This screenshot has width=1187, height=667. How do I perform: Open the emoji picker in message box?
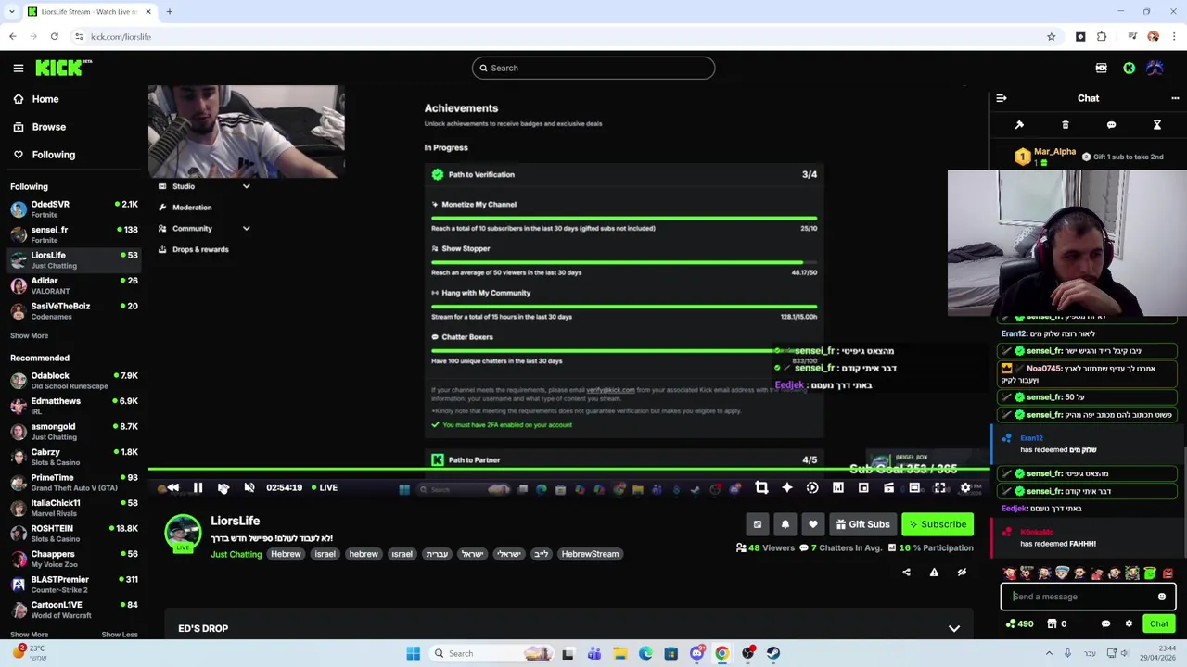[1162, 597]
